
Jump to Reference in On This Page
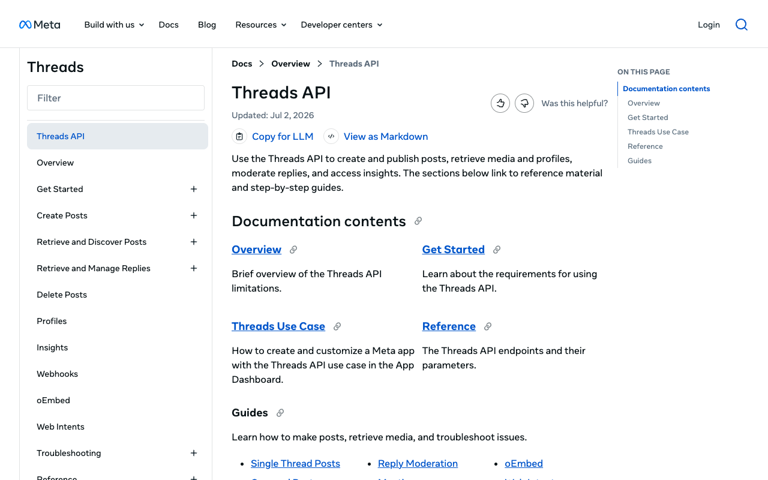645,146
